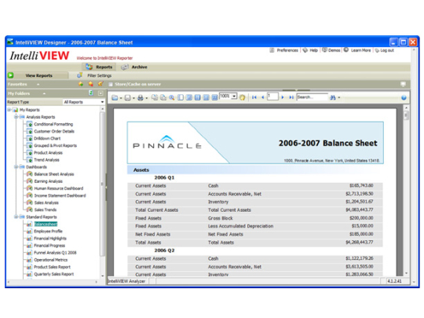This screenshot has width=424, height=318.
Task: Click the 2006 Q1 heading text
Action: [164, 177]
